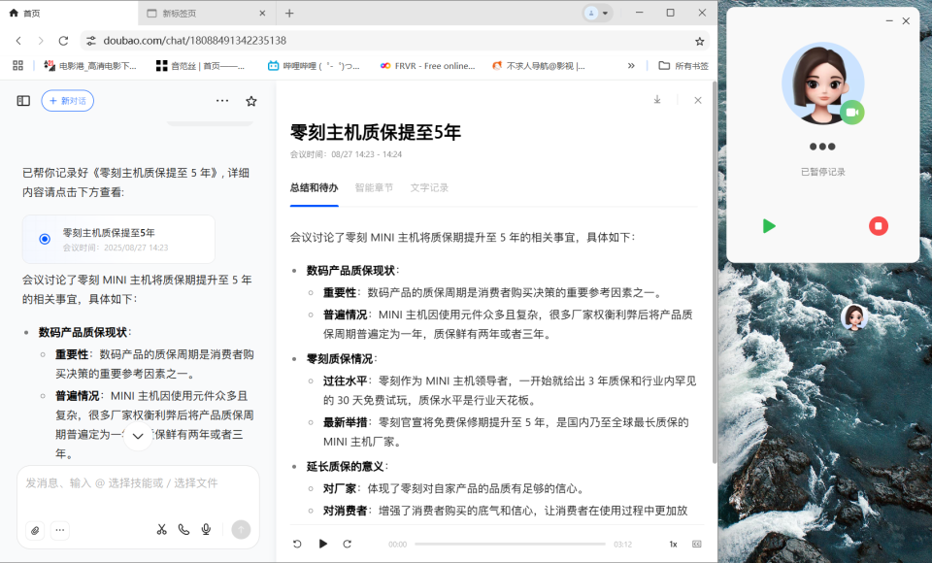Open 不求人导航@影视 bookmark
Screen dimensions: 932x563
[539, 66]
